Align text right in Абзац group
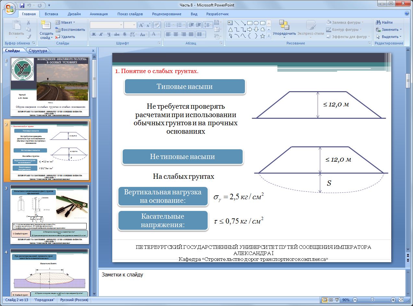Viewport: 413px width, 306px height. pos(183,34)
